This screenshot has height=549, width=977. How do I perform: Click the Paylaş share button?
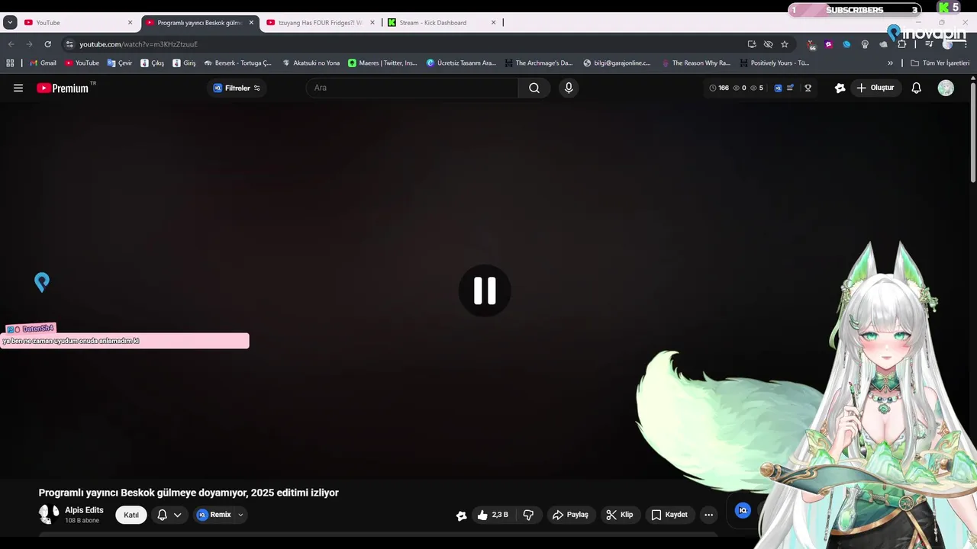[571, 515]
